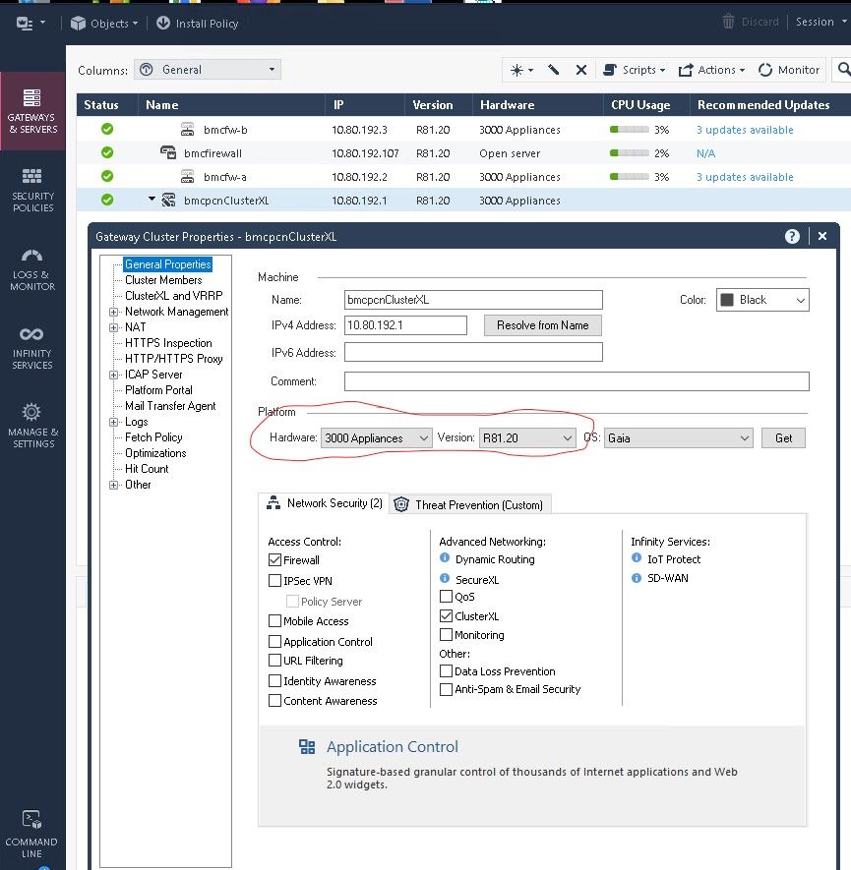851x870 pixels.
Task: Click the bmcfirewall server icon
Action: (168, 152)
